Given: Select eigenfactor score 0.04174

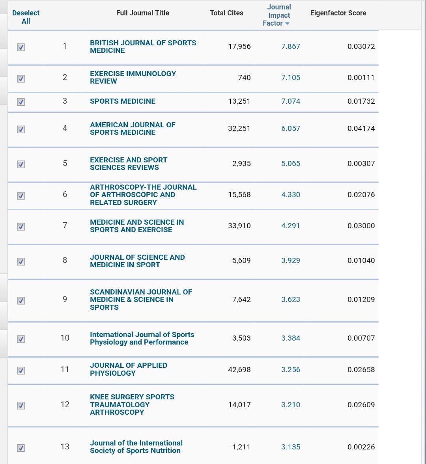Looking at the screenshot, I should [x=361, y=129].
